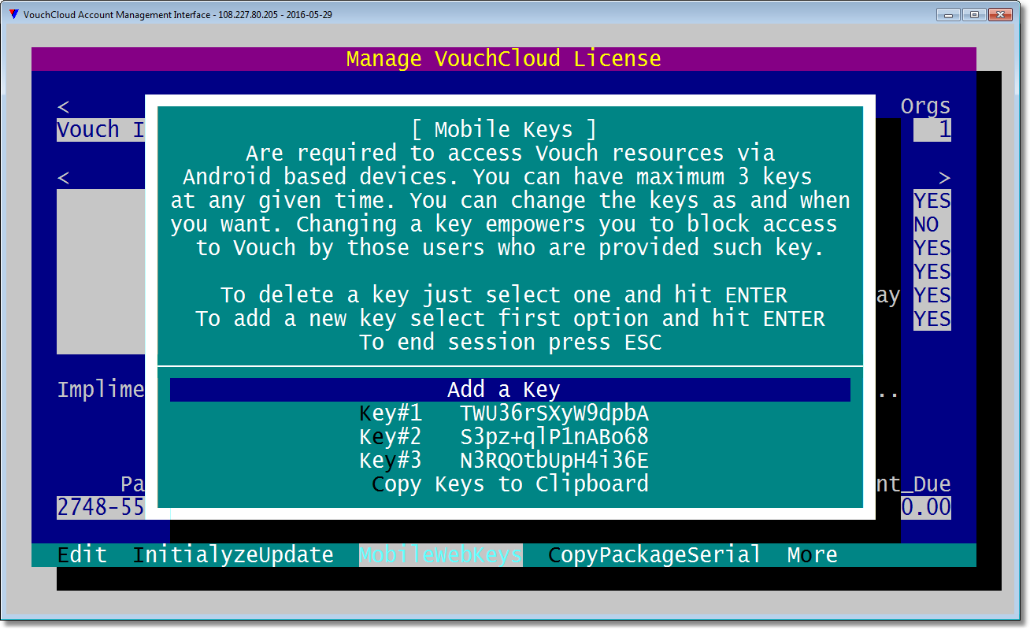This screenshot has width=1030, height=630.
Task: Click the Manage VouchCloud License header
Action: click(504, 59)
